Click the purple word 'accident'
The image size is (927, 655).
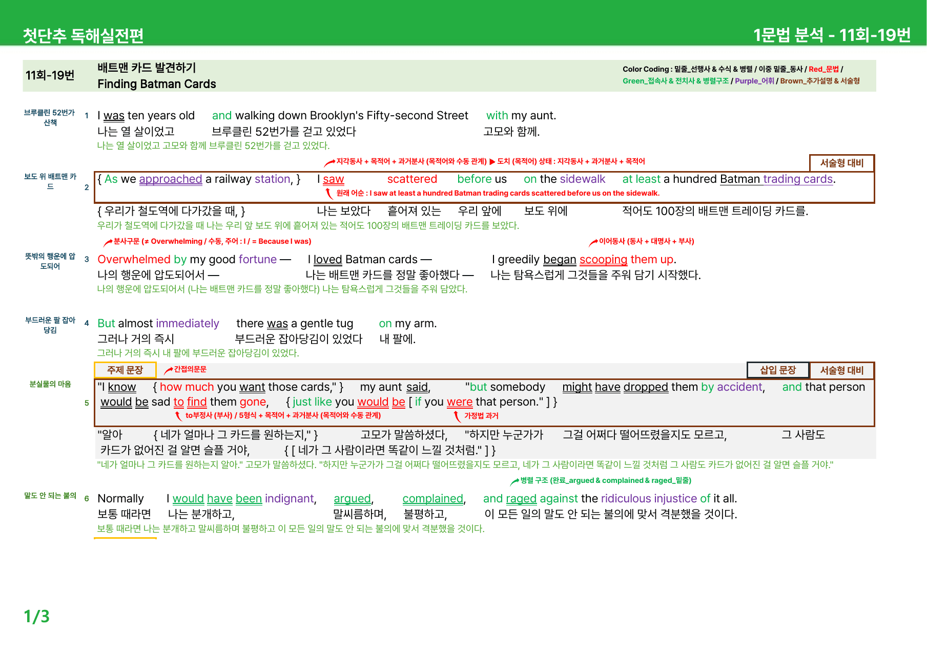click(x=739, y=387)
